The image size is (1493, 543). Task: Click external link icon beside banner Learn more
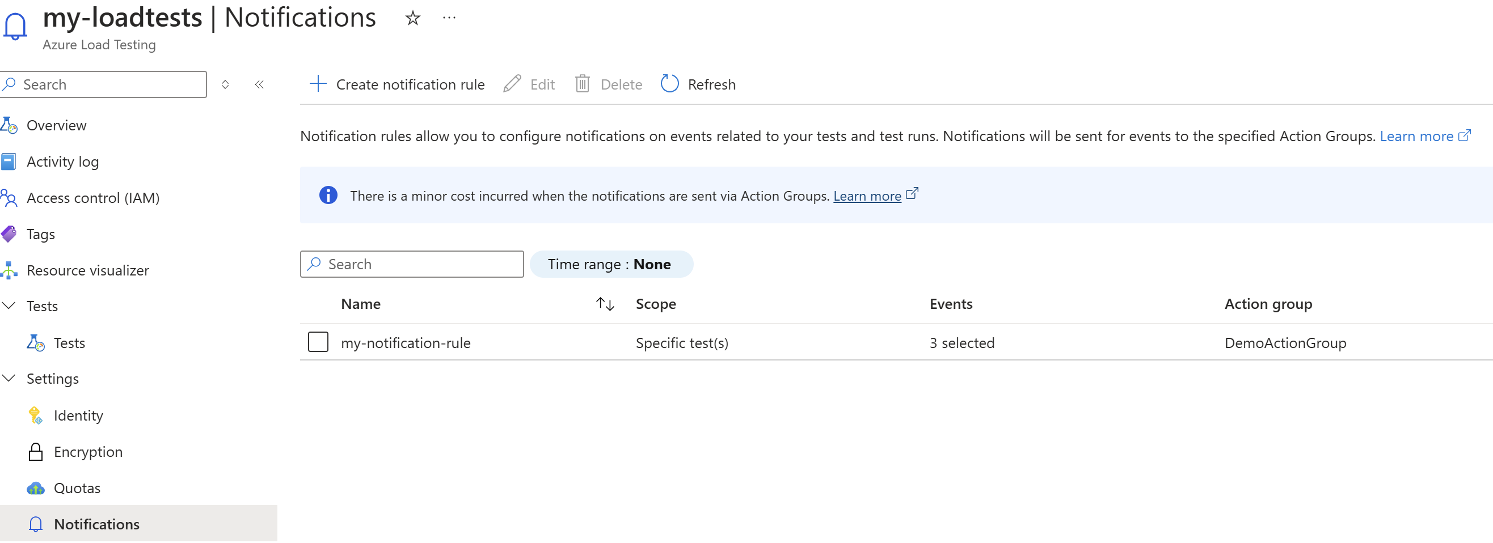point(912,193)
